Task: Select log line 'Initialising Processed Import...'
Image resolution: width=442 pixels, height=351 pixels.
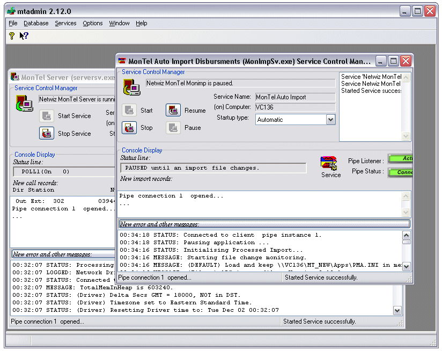Action: click(x=211, y=250)
